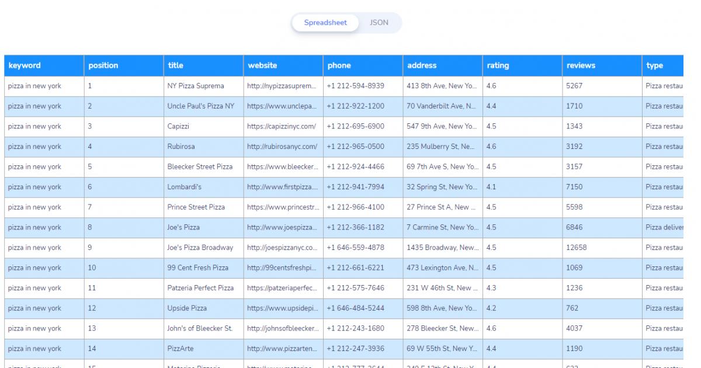Select phone number +1 212-924-4466
The height and width of the screenshot is (368, 701).
363,167
